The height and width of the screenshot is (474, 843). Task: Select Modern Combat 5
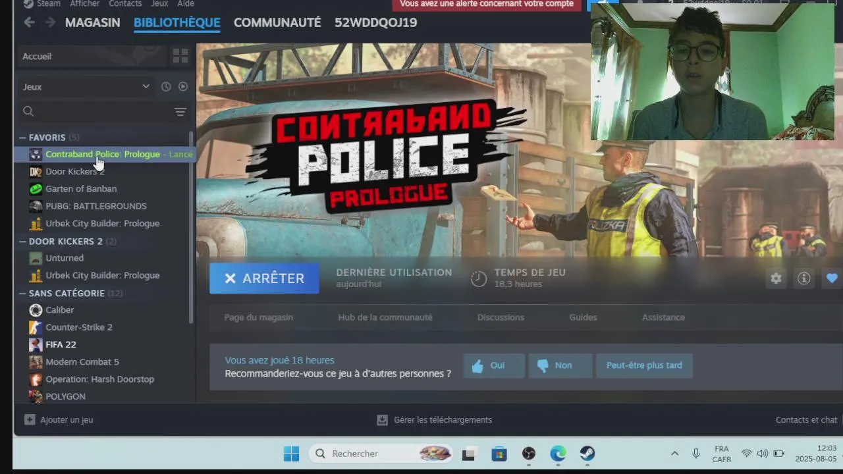(82, 362)
